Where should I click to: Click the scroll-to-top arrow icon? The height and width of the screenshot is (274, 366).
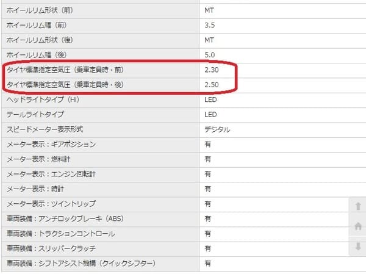point(358,206)
